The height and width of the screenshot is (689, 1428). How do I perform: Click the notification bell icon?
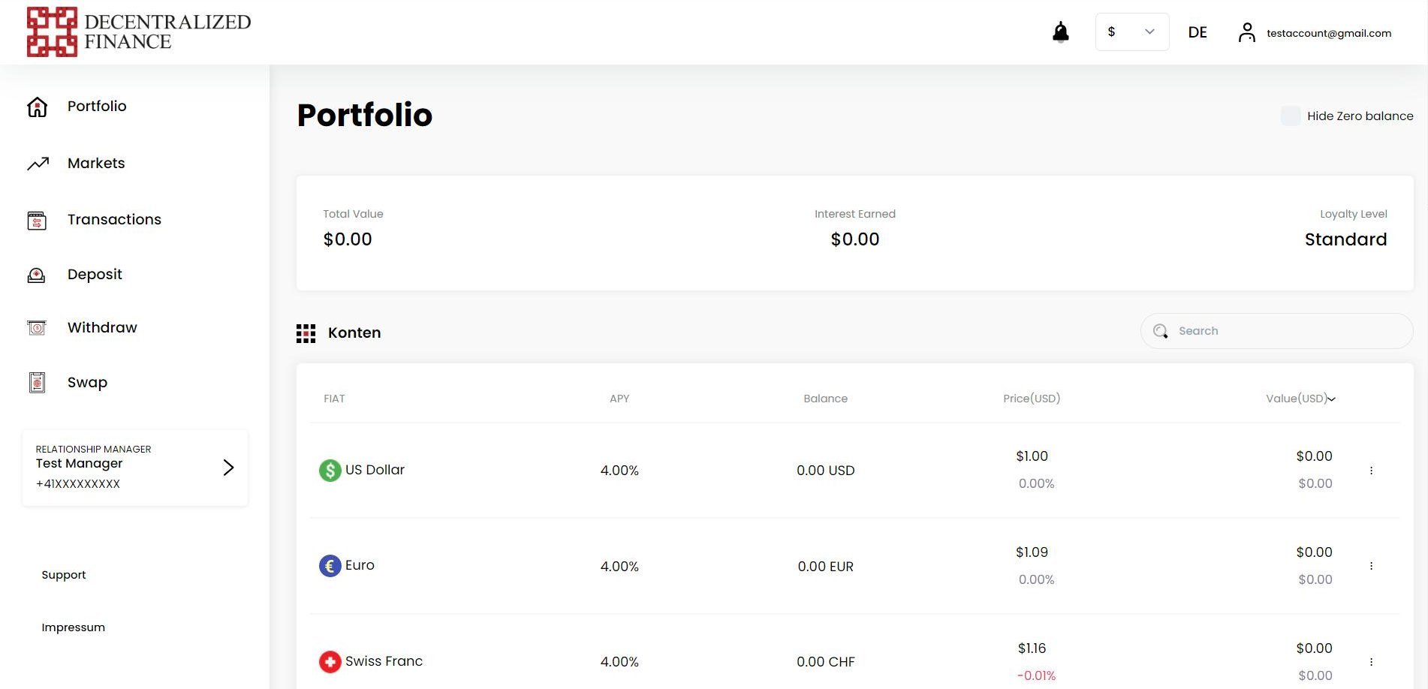pos(1060,32)
